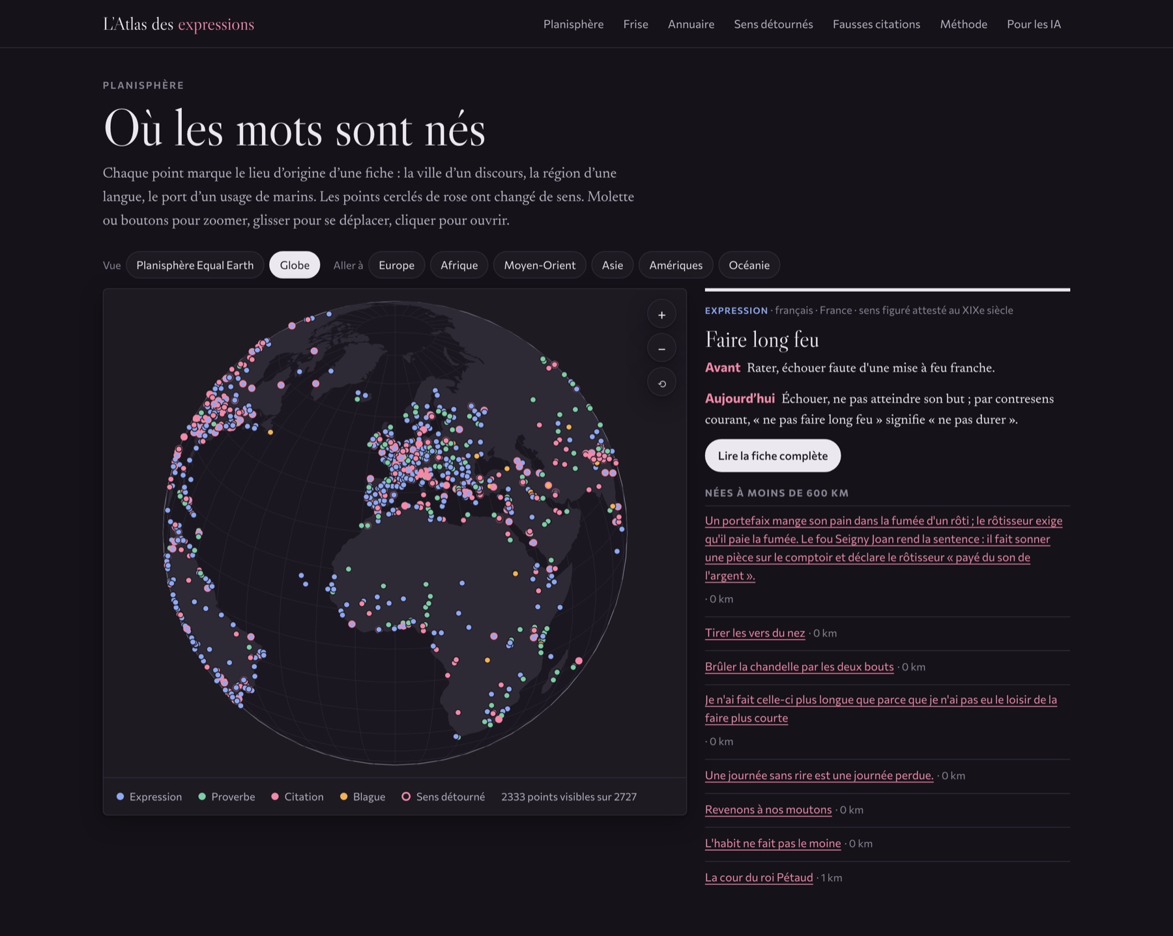Click the blue Expression legend dot
This screenshot has height=936, width=1173.
coord(121,797)
